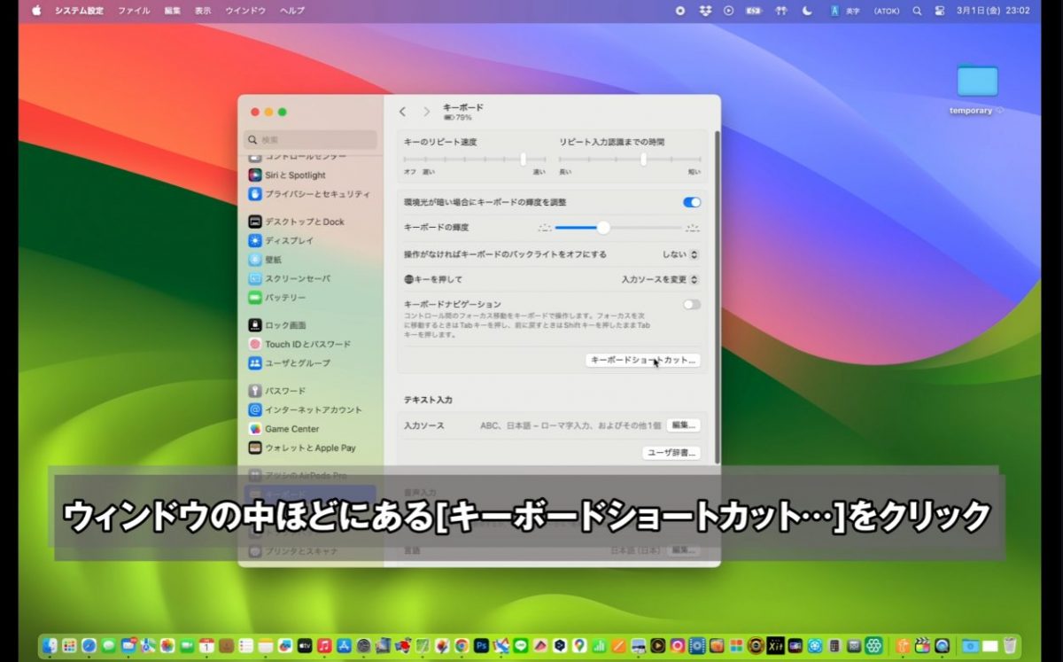Open 入力ソースを変更 dropdown for globe key
The height and width of the screenshot is (662, 1063).
tap(660, 279)
